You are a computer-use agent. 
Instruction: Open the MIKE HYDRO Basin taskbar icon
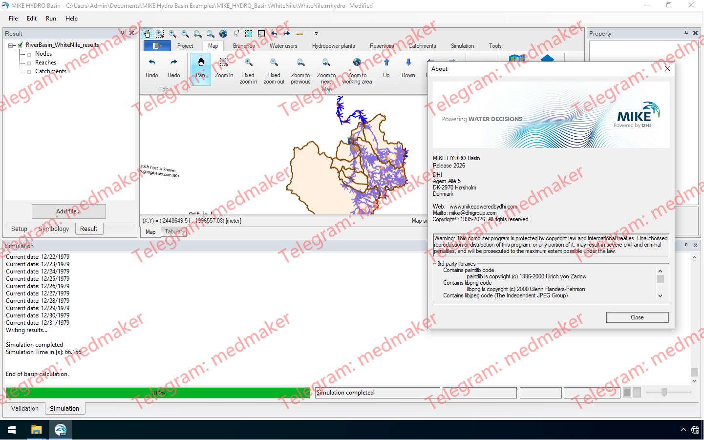[x=60, y=430]
